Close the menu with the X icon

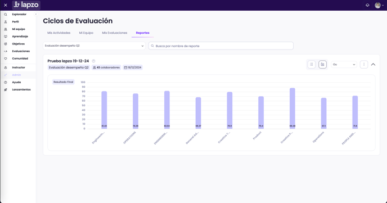pyautogui.click(x=6, y=5)
